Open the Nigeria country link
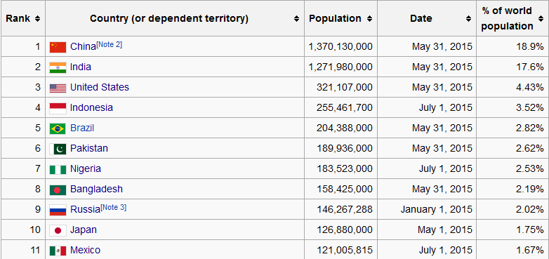The width and height of the screenshot is (549, 259). coord(86,168)
